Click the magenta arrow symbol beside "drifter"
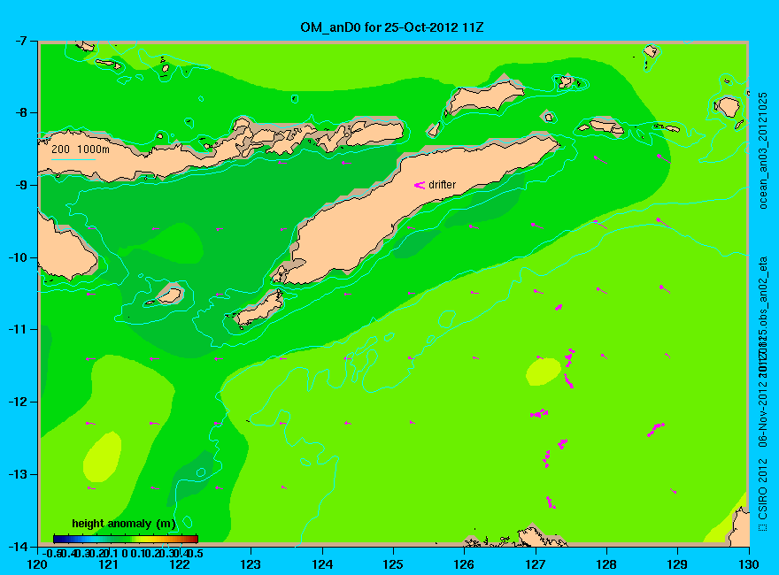Image resolution: width=779 pixels, height=575 pixels. 420,185
